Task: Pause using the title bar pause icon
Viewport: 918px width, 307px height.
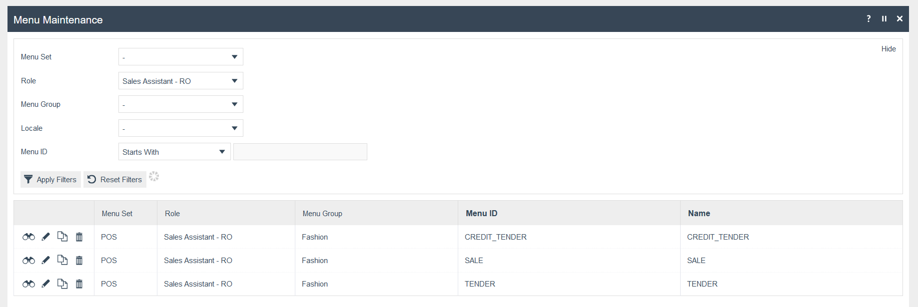Action: click(884, 18)
